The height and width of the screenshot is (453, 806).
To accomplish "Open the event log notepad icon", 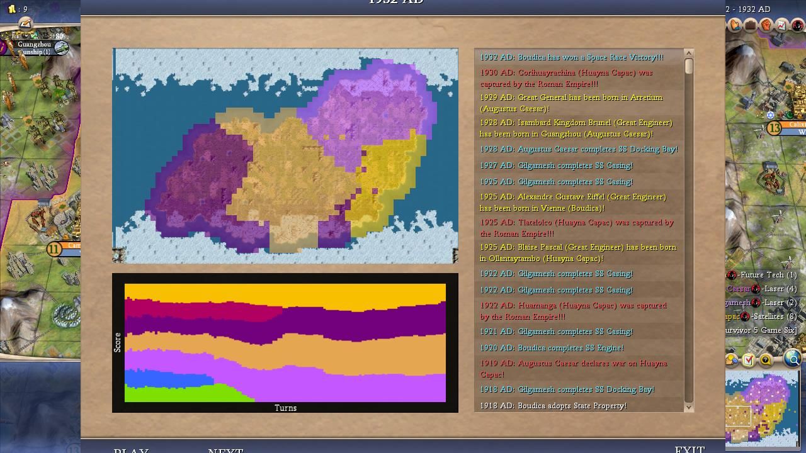I will [25, 23].
